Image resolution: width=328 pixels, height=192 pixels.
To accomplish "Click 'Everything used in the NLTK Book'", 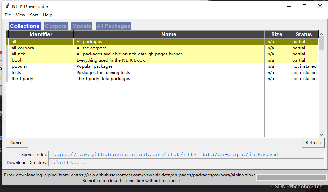I will click(x=111, y=60).
